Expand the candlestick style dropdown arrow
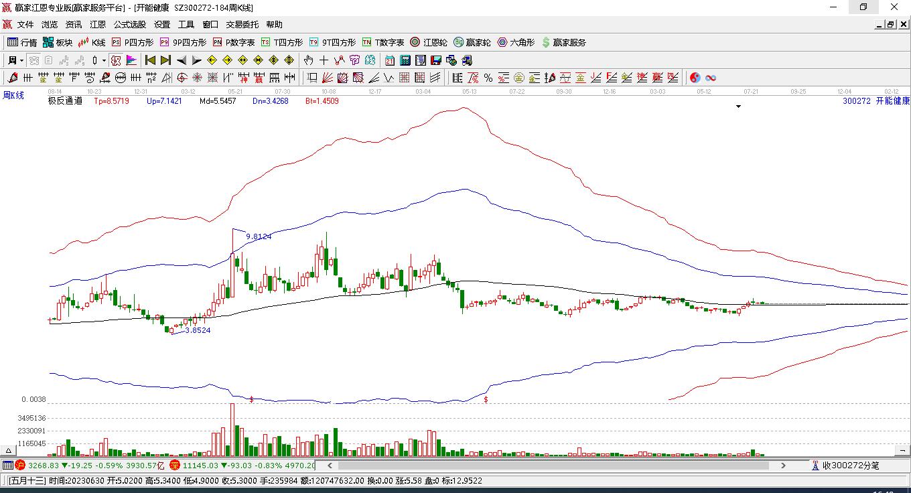Screen dimensions: 911x493 pos(104,60)
